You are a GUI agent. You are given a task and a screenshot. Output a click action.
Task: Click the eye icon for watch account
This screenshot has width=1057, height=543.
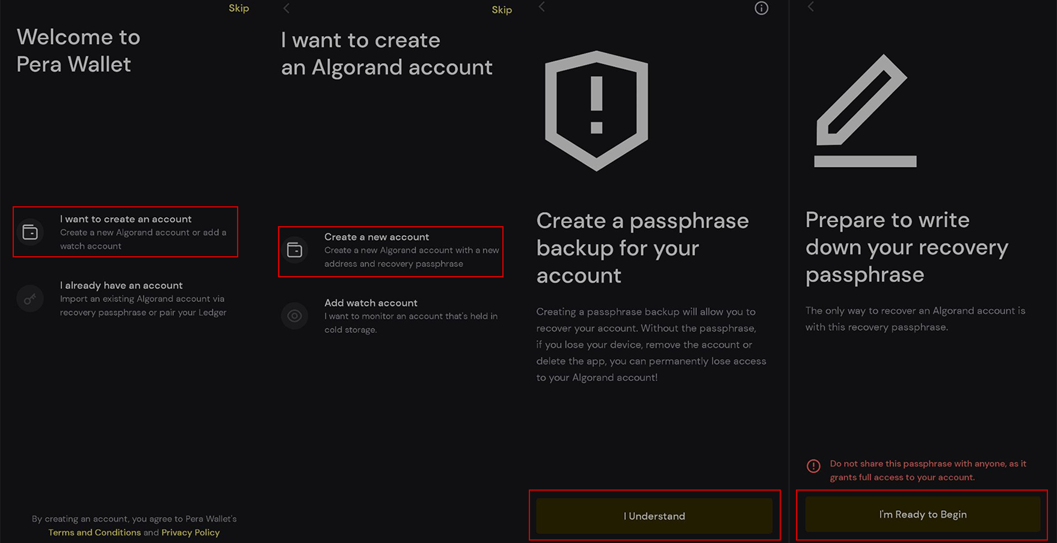click(x=295, y=316)
